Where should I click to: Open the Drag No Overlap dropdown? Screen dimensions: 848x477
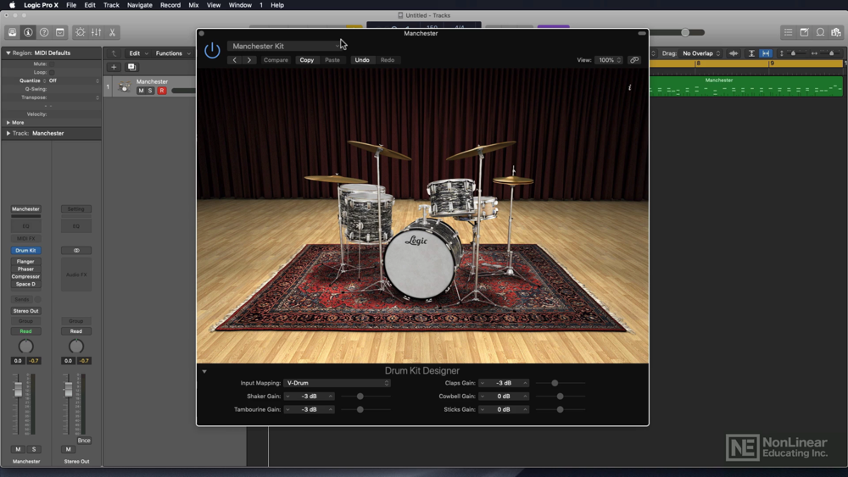coord(701,53)
